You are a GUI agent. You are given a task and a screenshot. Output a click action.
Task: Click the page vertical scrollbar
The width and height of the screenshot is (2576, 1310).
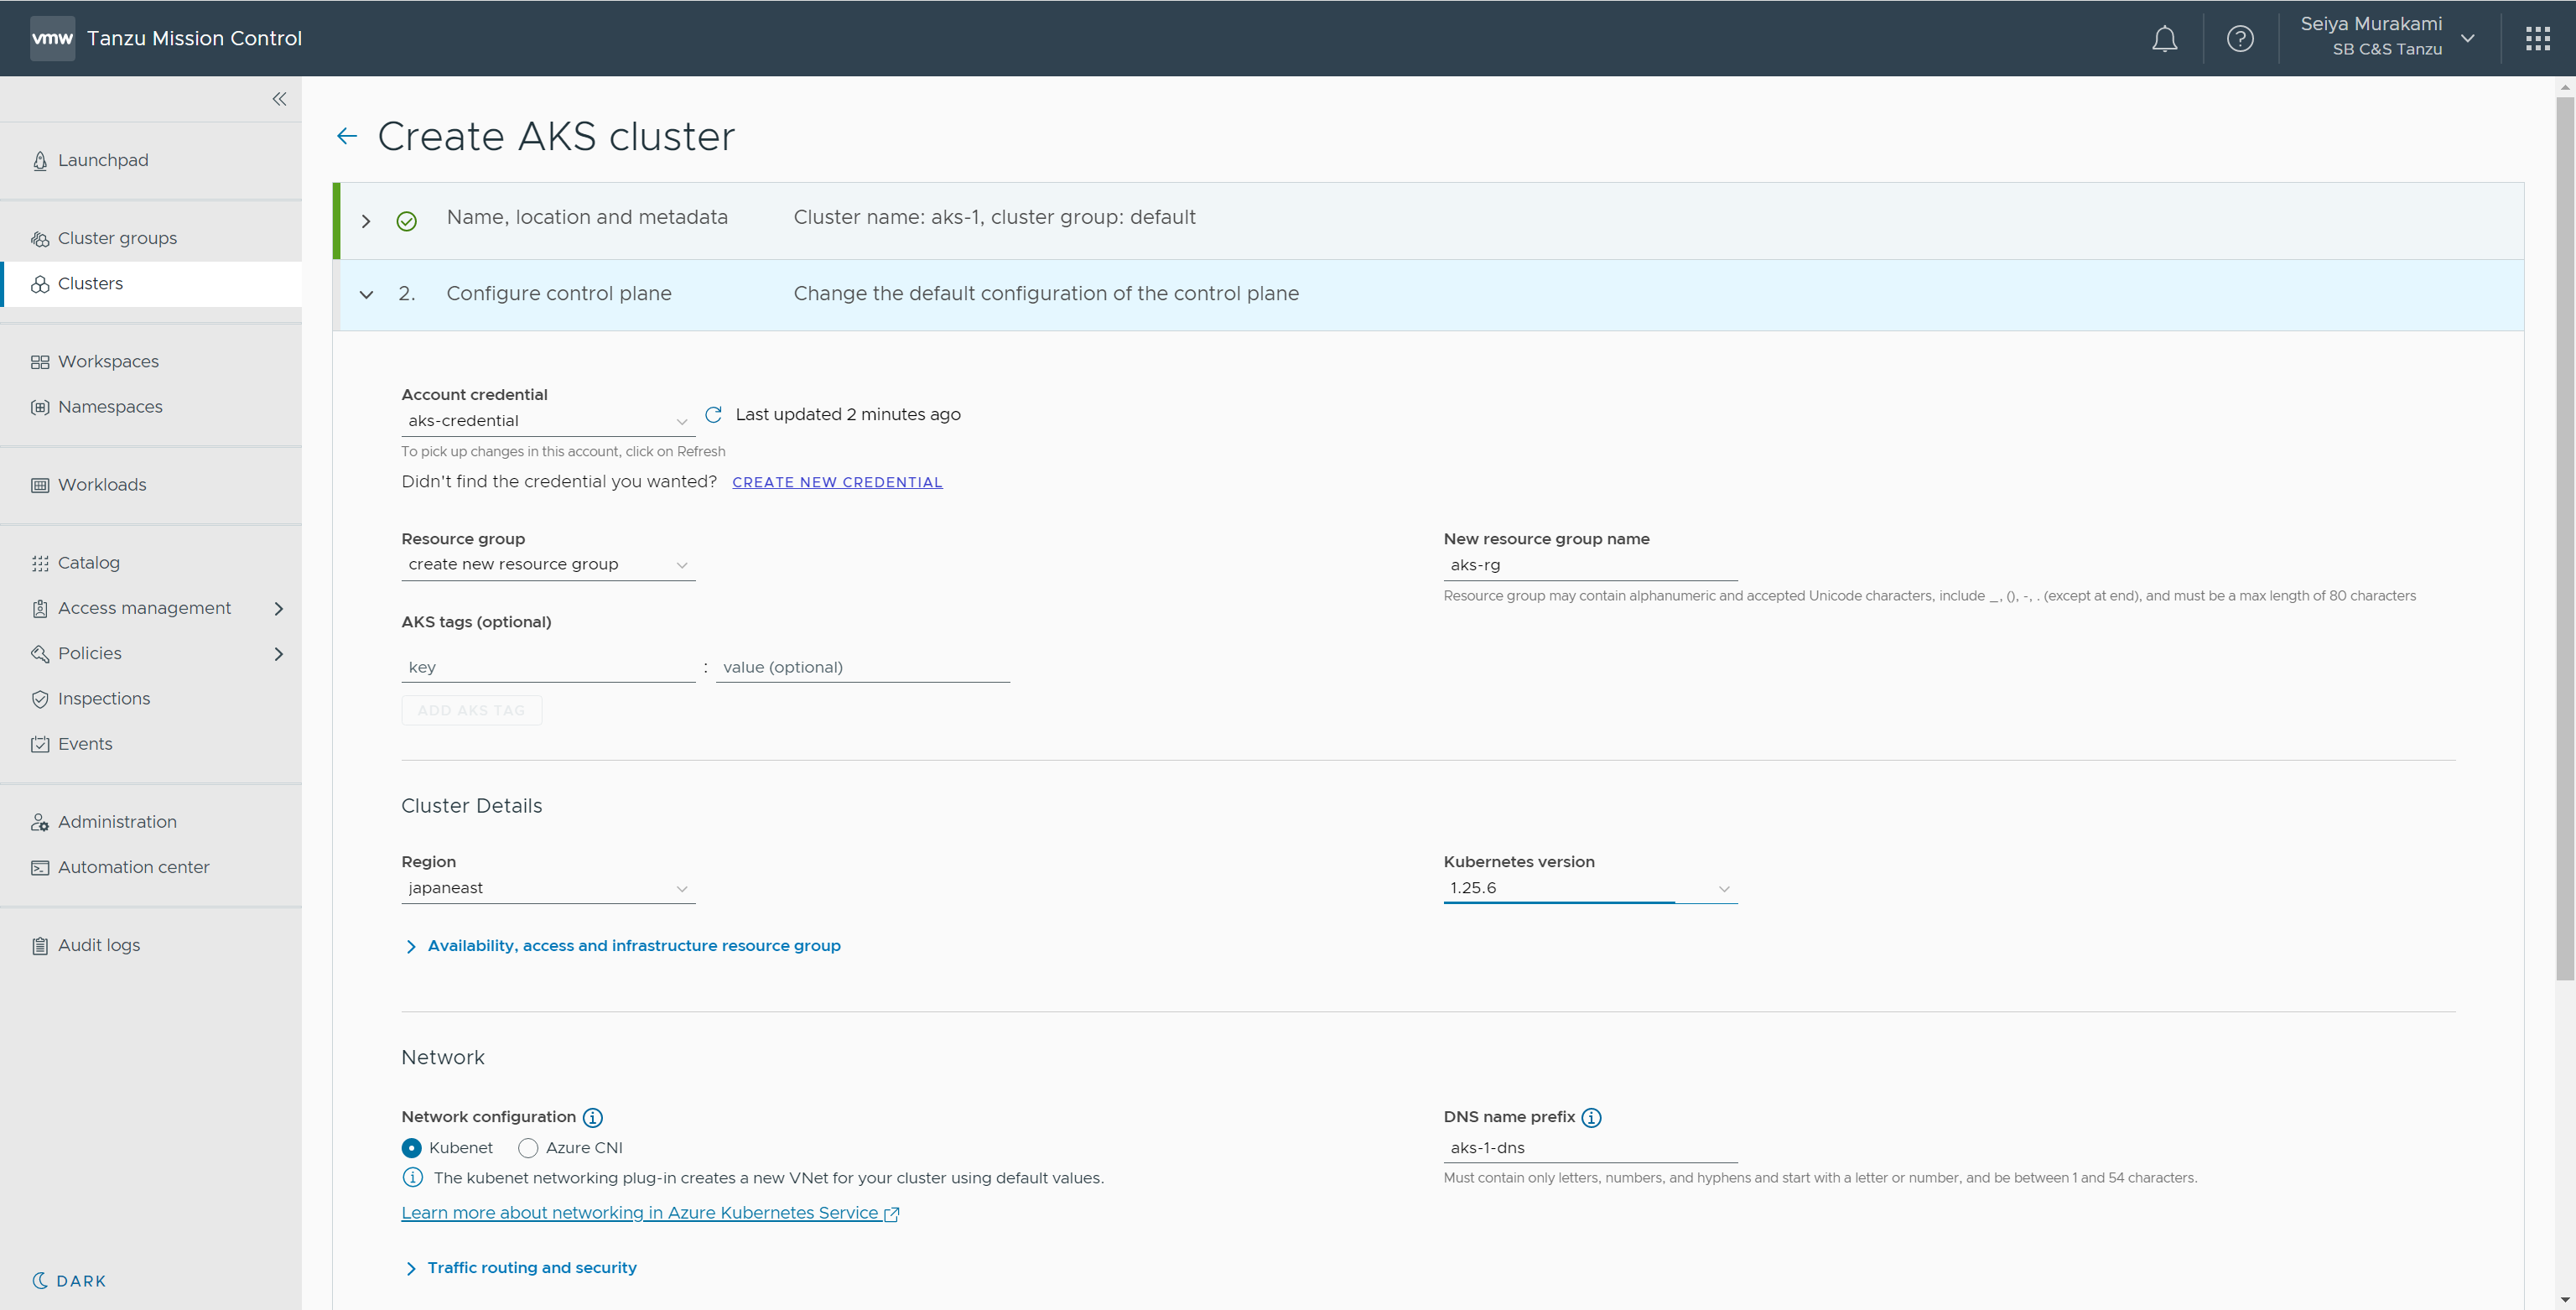tap(2564, 540)
